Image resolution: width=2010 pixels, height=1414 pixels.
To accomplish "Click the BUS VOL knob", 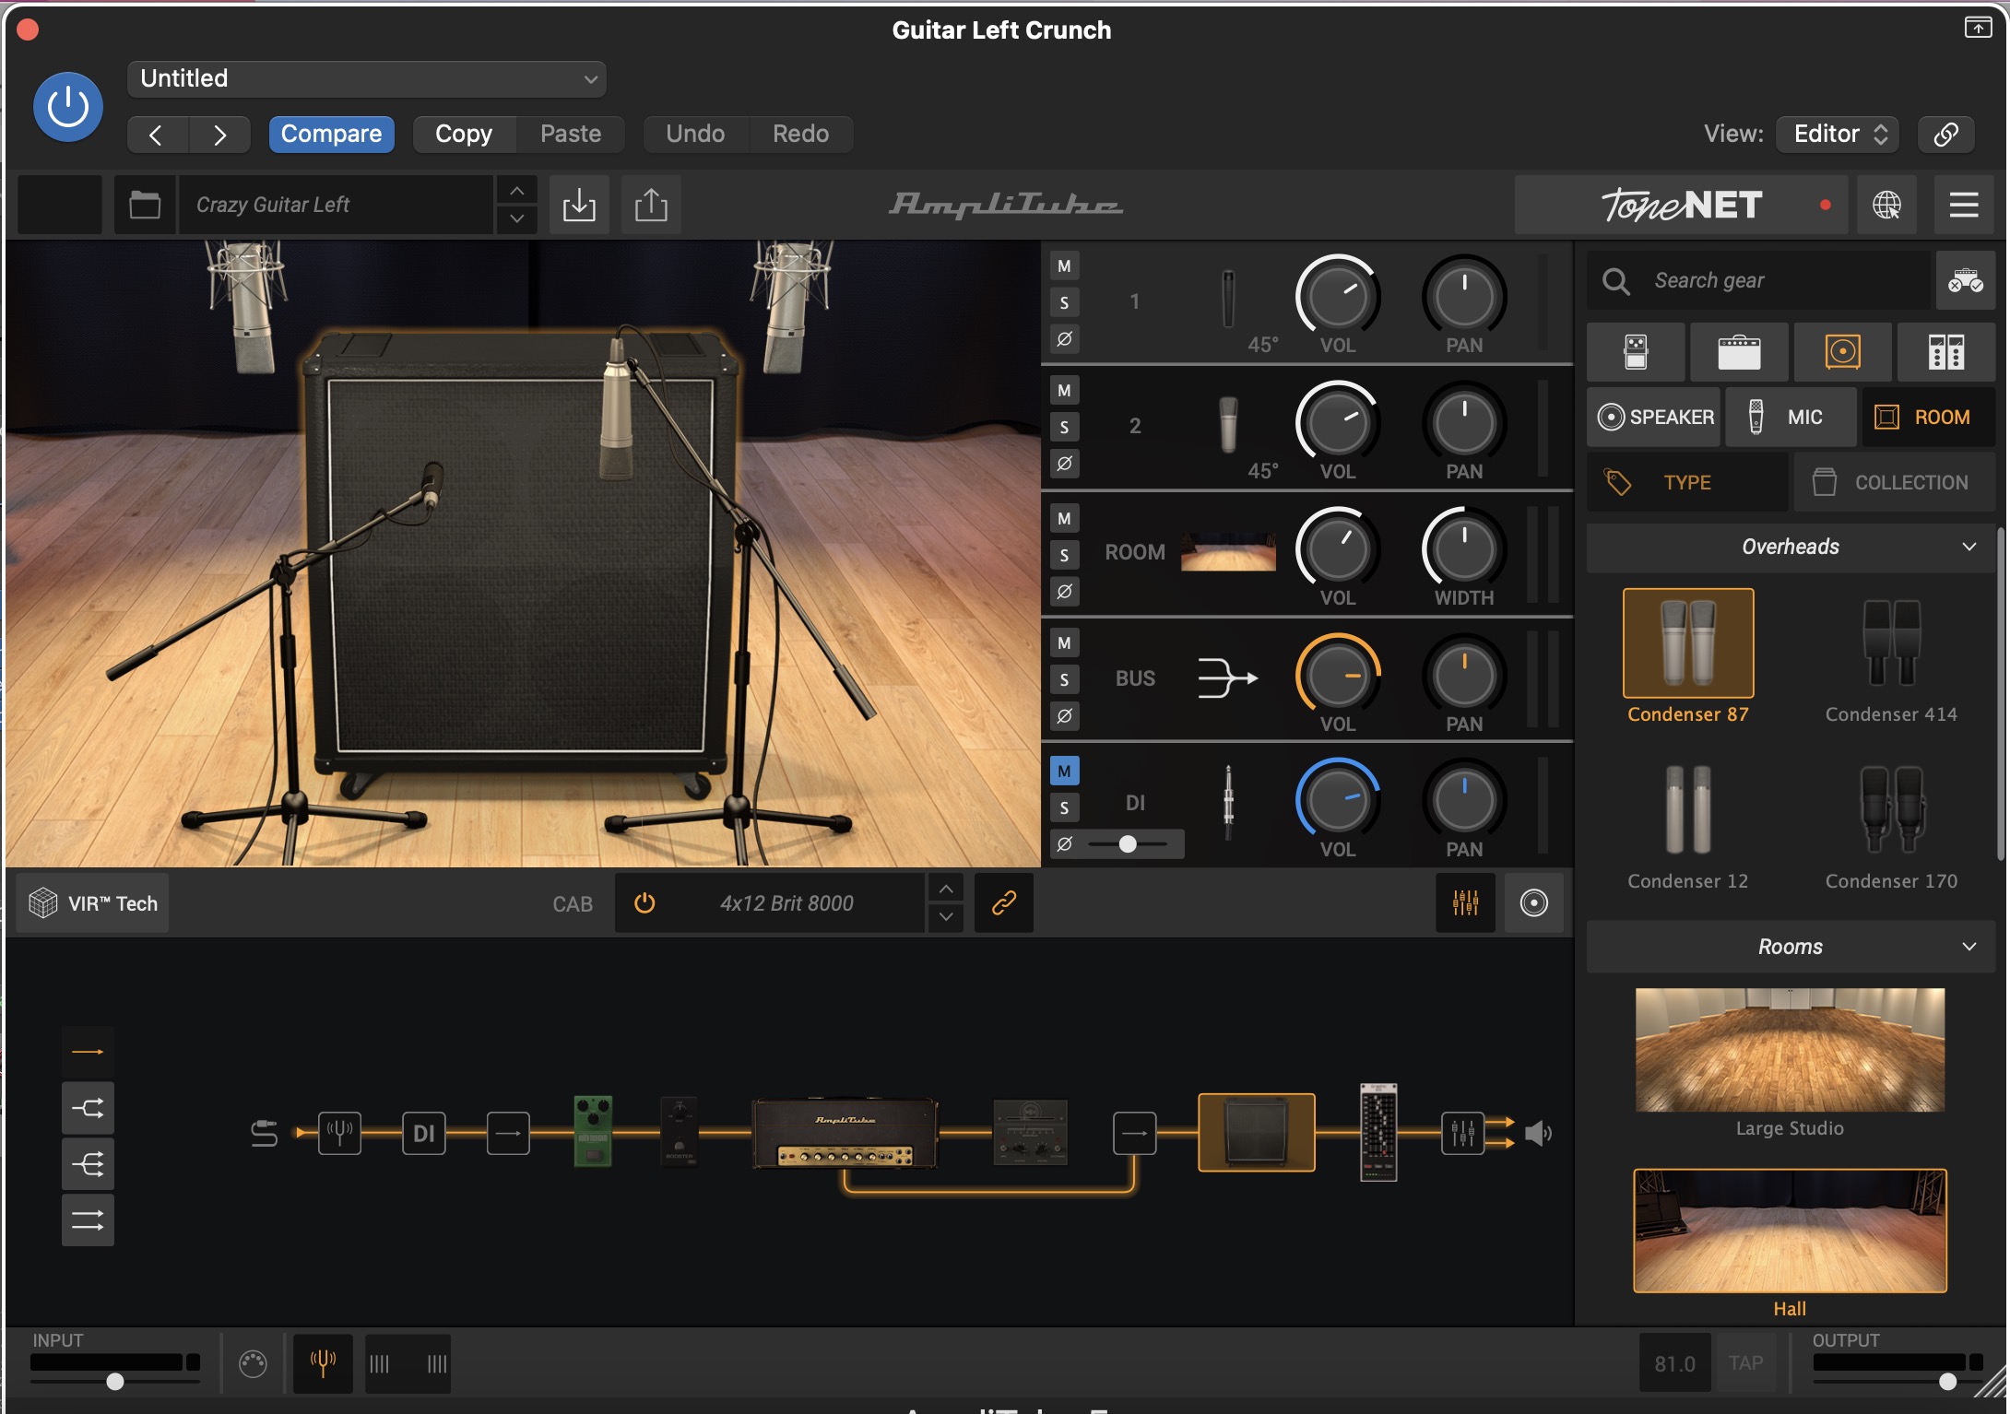I will click(x=1337, y=675).
